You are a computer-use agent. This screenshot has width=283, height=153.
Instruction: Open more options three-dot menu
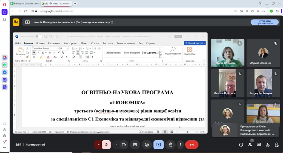[180, 145]
